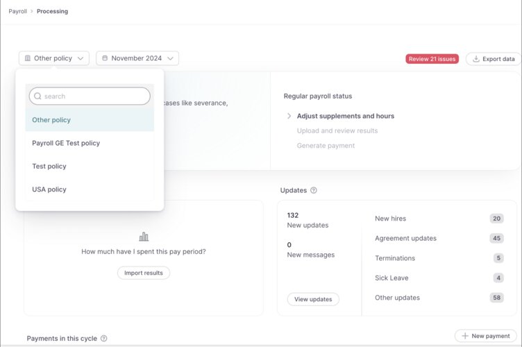Expand Adjust supplements and hours step
Screen dimensions: 522x347
(289, 116)
